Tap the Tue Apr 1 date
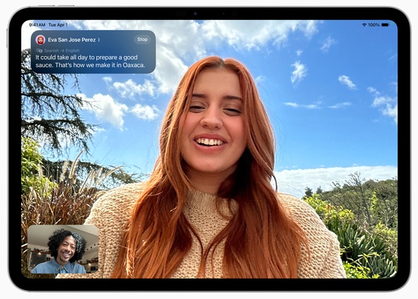This screenshot has width=418, height=299. coord(59,24)
